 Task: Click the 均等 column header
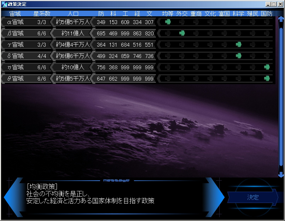tap(168, 14)
